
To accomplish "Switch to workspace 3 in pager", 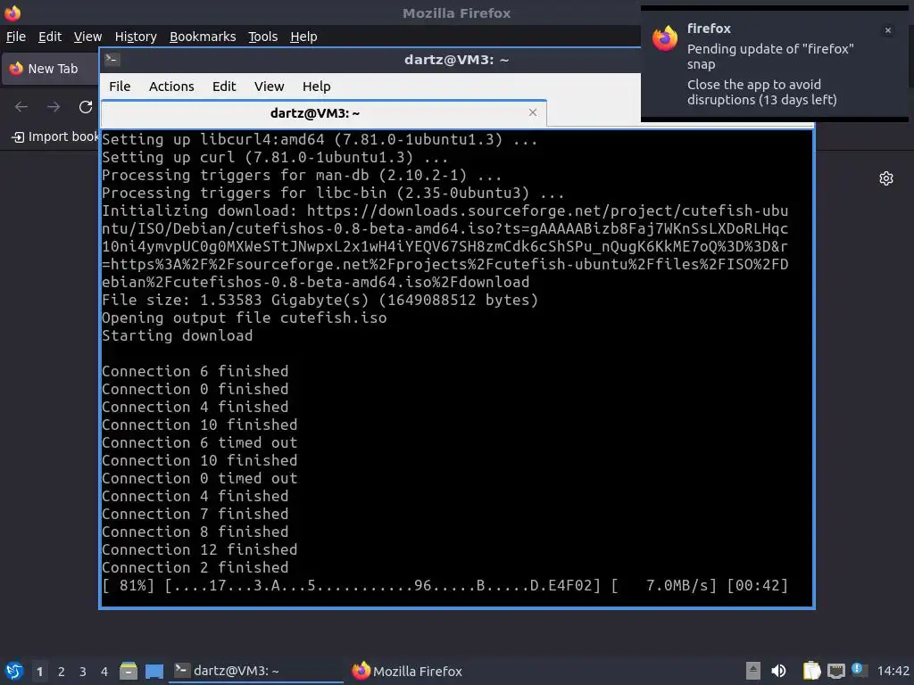I will tap(83, 672).
